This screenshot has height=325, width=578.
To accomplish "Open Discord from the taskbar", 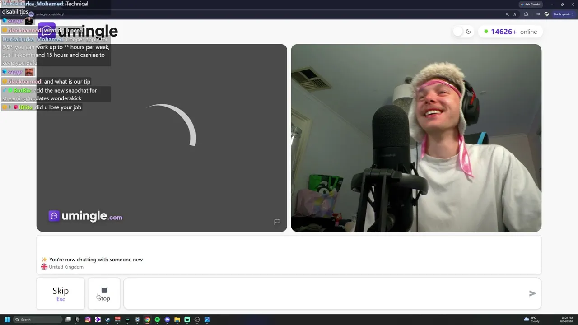I will pos(167,320).
